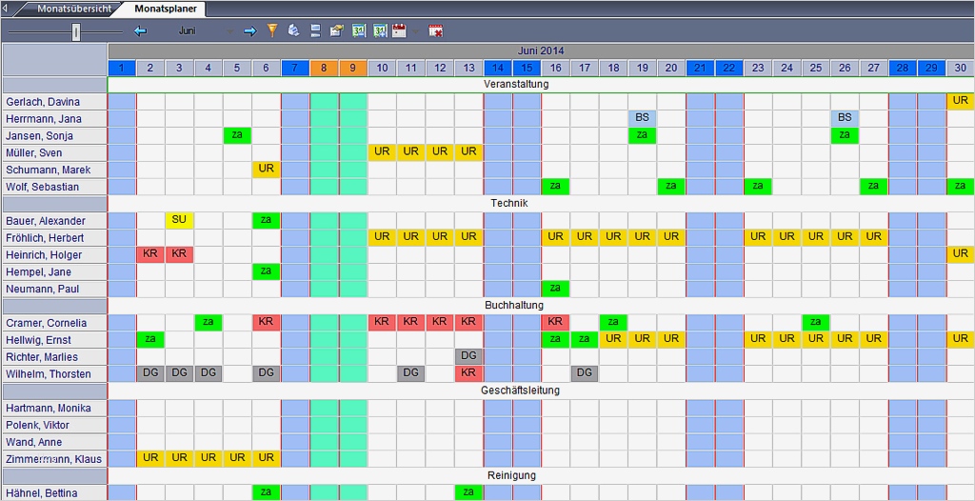The width and height of the screenshot is (975, 501).
Task: Click the tab scroll-left triangle
Action: click(6, 9)
